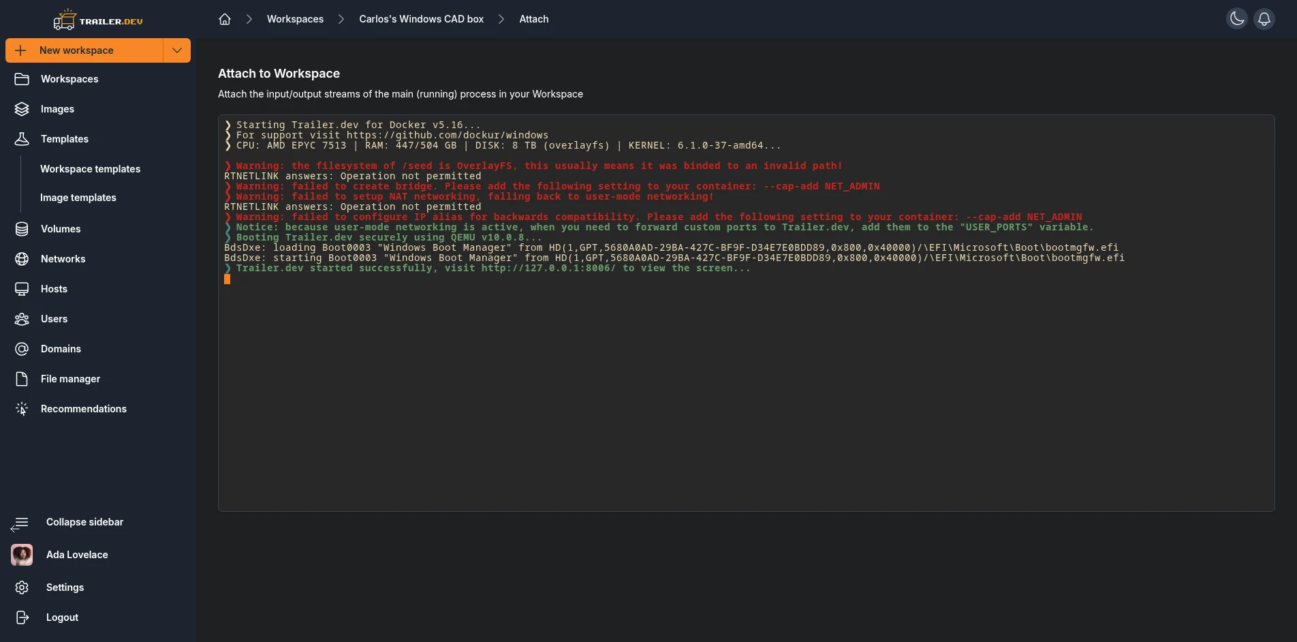Open Networks page link

coord(63,259)
